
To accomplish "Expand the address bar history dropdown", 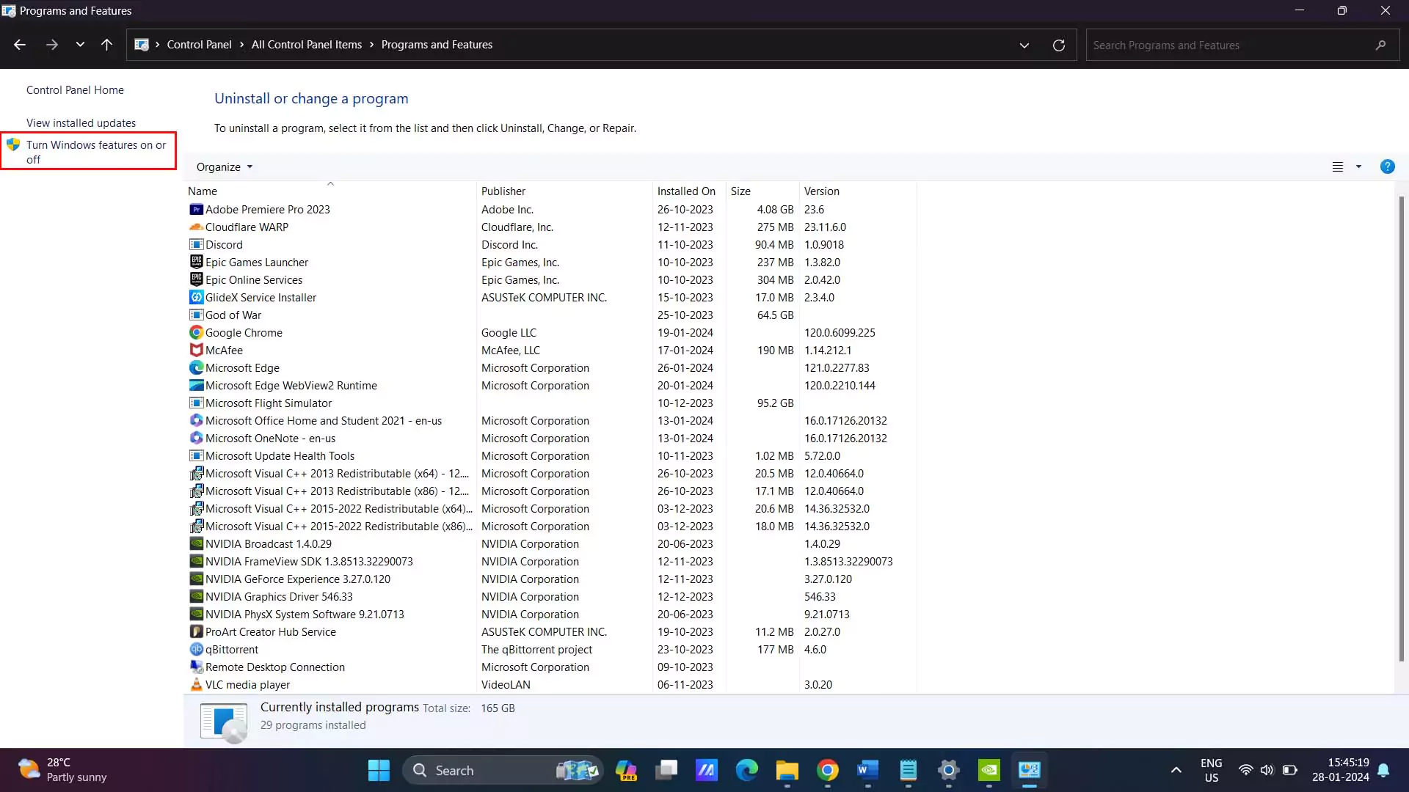I will [1024, 45].
